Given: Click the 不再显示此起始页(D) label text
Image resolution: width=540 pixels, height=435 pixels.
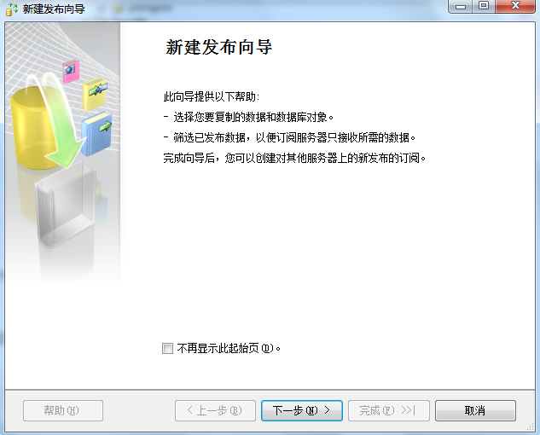Looking at the screenshot, I should click(229, 349).
